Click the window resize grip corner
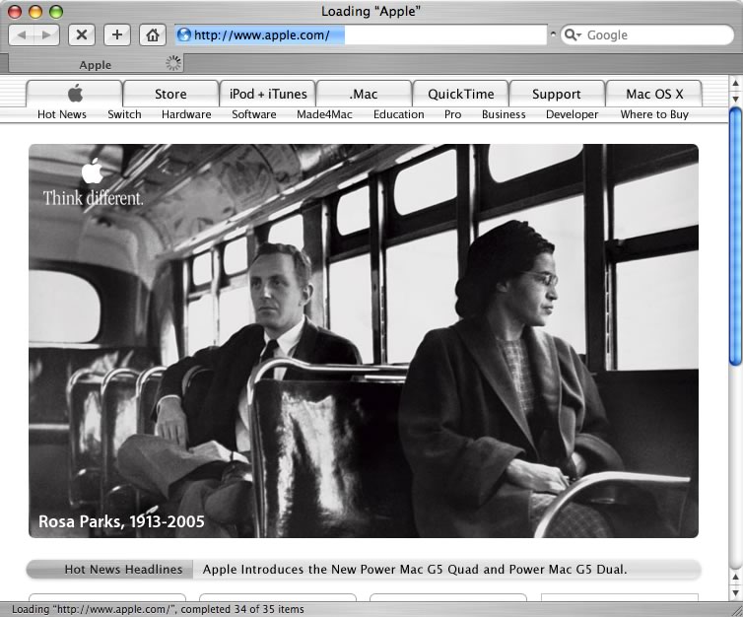 pyautogui.click(x=735, y=609)
